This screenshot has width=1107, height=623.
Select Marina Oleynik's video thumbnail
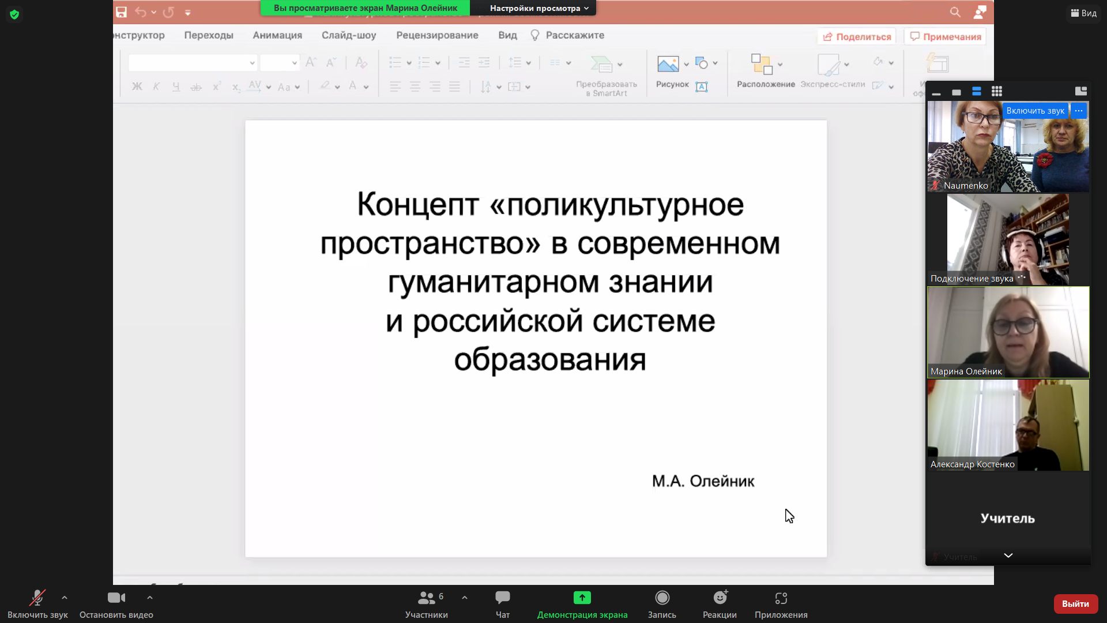(x=1008, y=332)
